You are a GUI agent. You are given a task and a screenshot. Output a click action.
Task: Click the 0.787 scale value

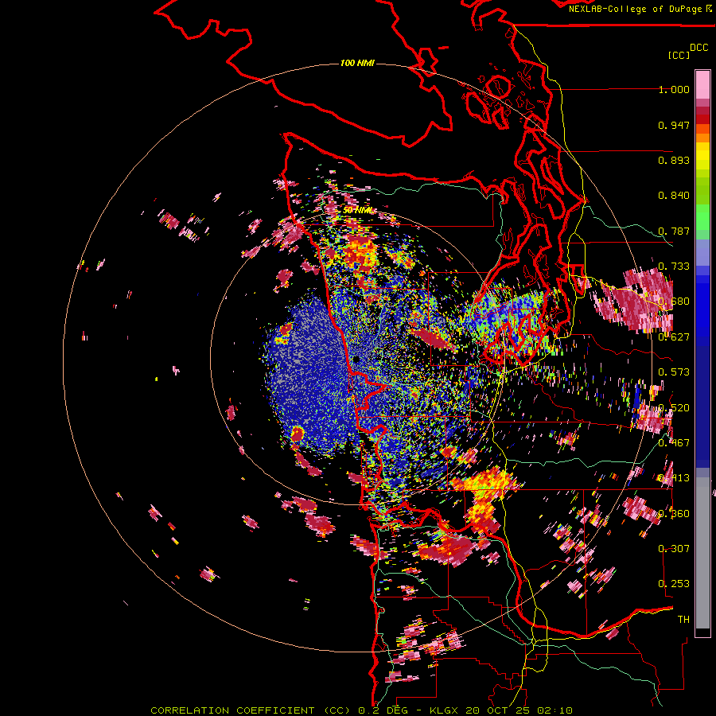(674, 231)
